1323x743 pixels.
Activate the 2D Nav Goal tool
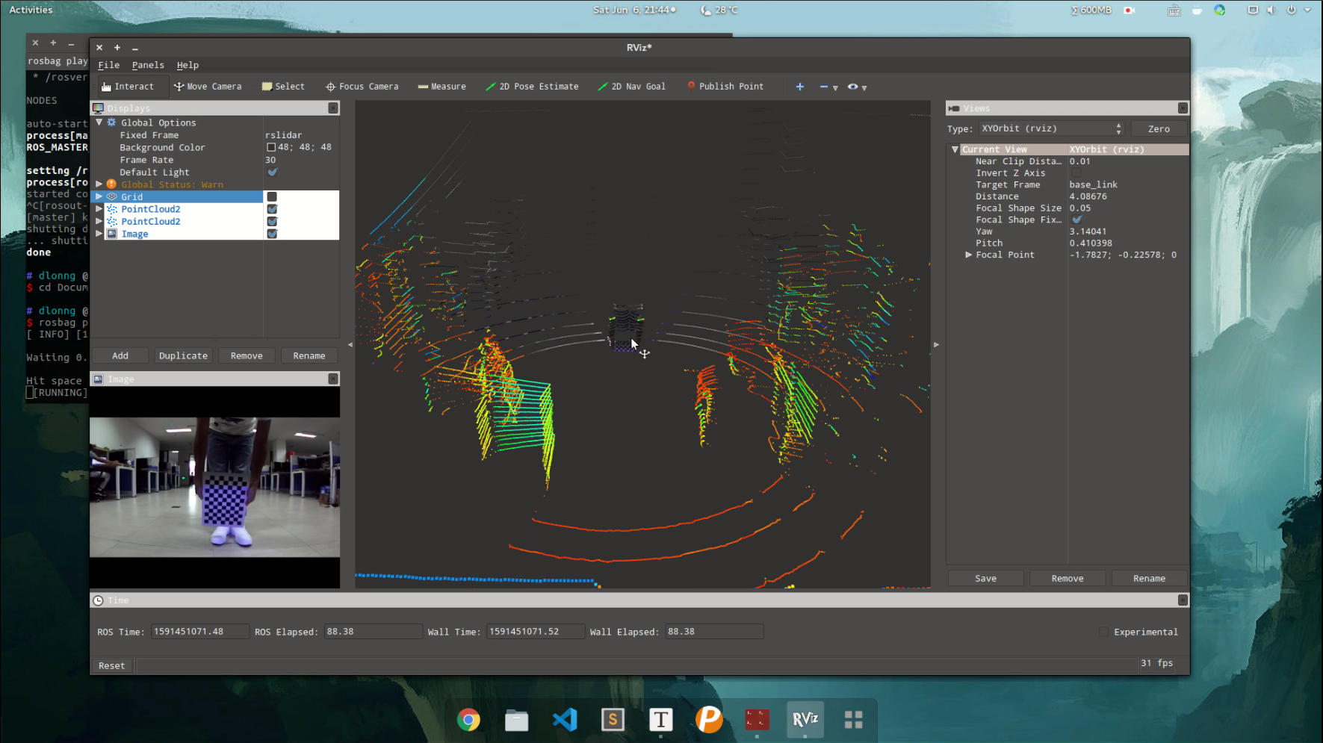631,87
